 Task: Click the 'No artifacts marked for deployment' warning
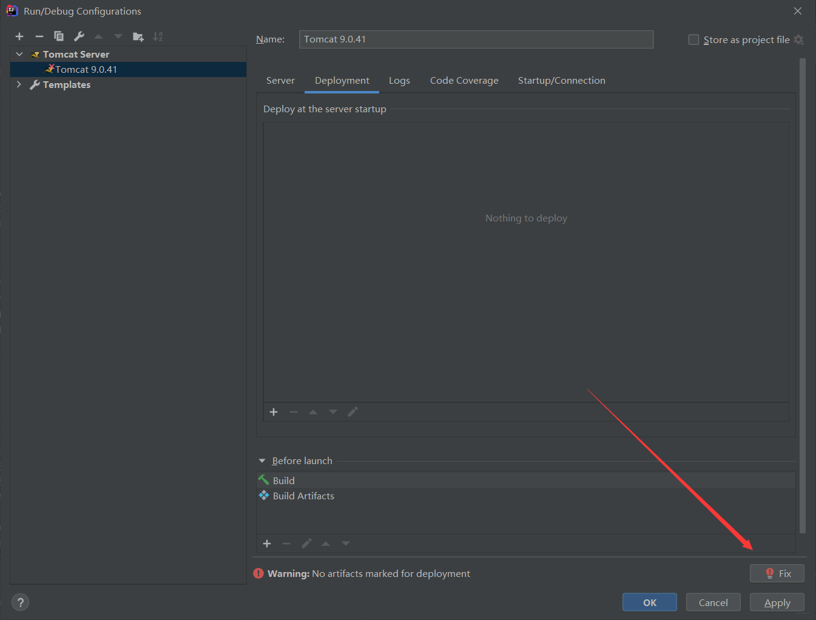pyautogui.click(x=391, y=574)
